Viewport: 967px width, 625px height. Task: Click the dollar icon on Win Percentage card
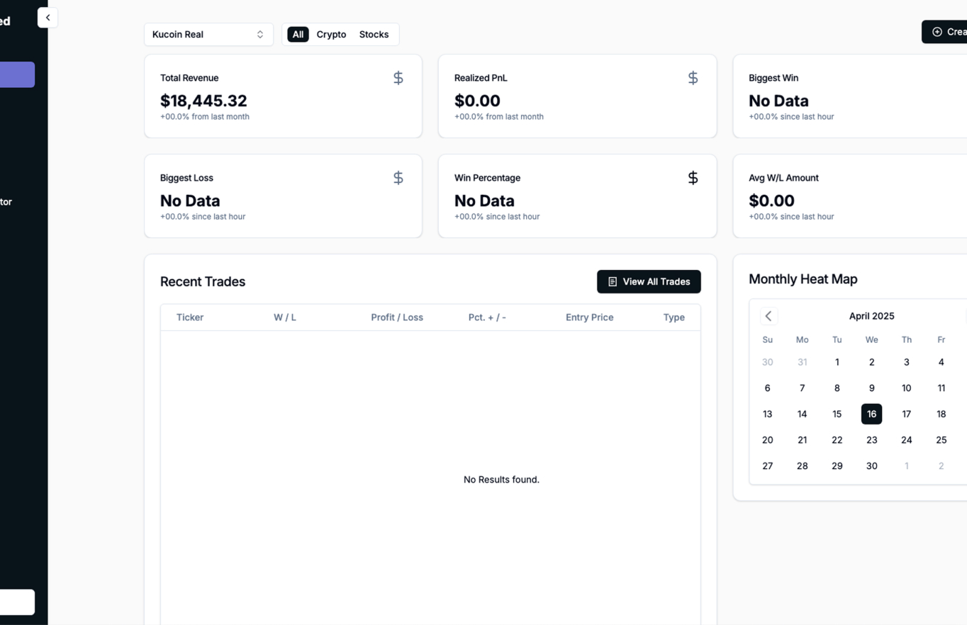click(693, 178)
